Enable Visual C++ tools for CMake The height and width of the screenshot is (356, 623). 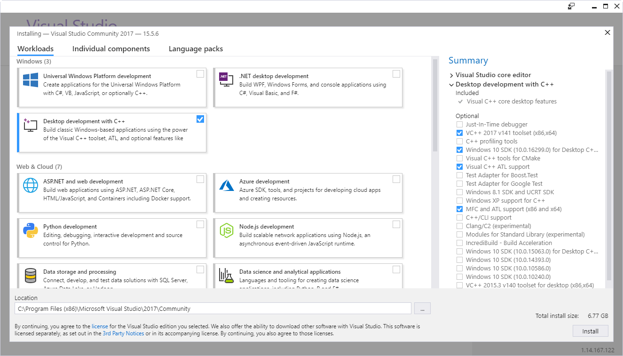click(459, 158)
